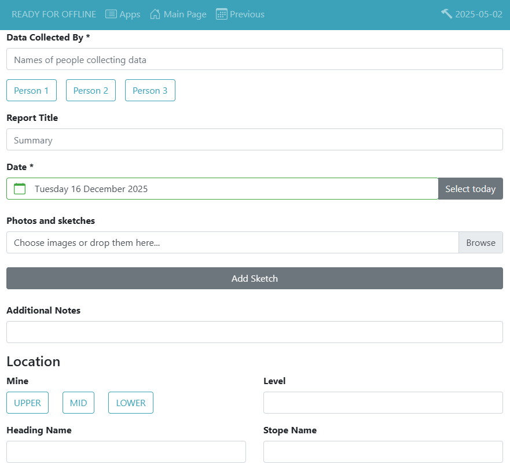
Task: Click the date 2025-05-02 in header
Action: coord(478,14)
